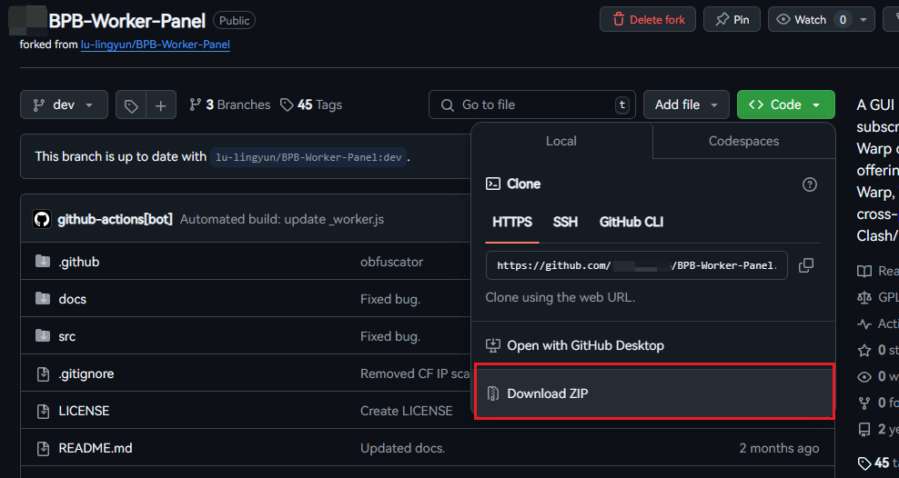Click the Activity pulse icon in sidebar

coord(864,324)
